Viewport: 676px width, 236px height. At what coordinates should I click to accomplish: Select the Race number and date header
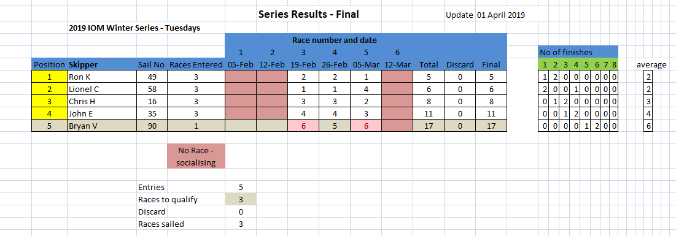(335, 40)
